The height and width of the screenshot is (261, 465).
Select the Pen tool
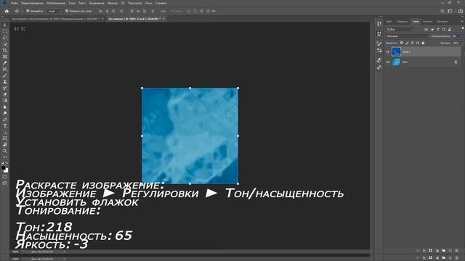5,120
